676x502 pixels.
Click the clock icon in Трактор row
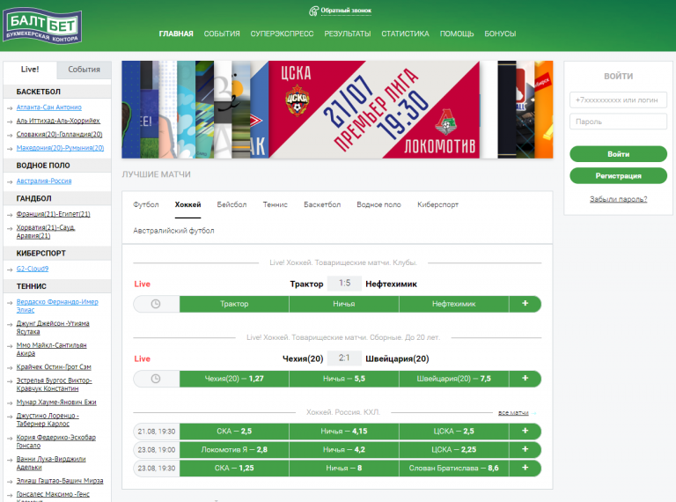tap(156, 304)
